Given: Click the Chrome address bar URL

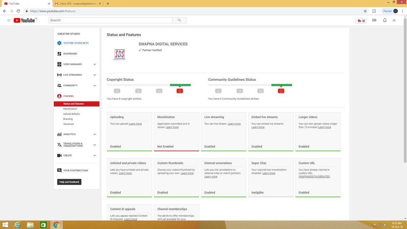Looking at the screenshot, I should (x=53, y=11).
